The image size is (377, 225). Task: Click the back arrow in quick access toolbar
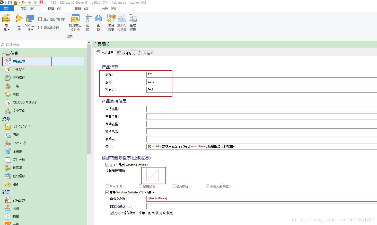click(30, 3)
